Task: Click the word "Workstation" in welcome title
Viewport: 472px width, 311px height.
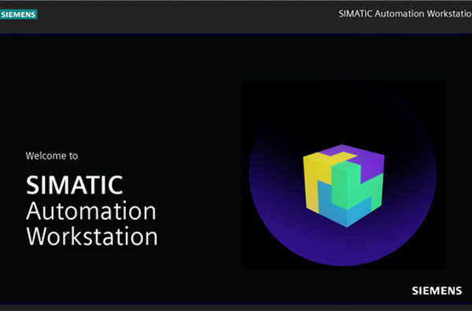Action: (92, 236)
